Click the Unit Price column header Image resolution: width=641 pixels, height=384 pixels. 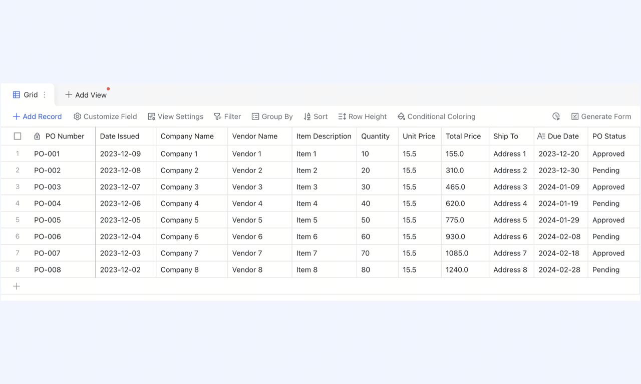420,136
